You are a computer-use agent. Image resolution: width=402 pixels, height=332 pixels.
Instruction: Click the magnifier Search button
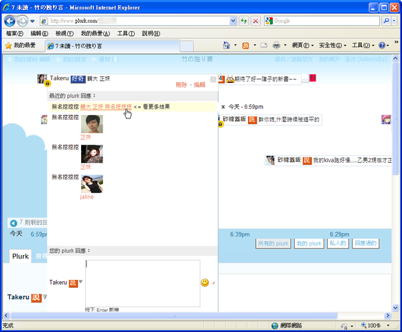[386, 21]
